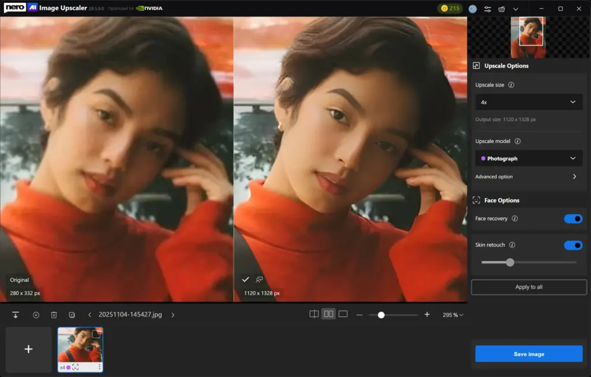This screenshot has height=377, width=591.
Task: Switch to the split-slider comparison view
Action: point(313,314)
